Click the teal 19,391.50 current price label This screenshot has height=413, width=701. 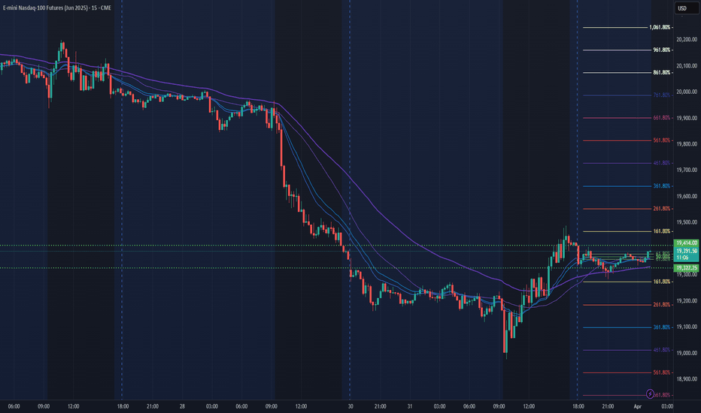pyautogui.click(x=686, y=252)
